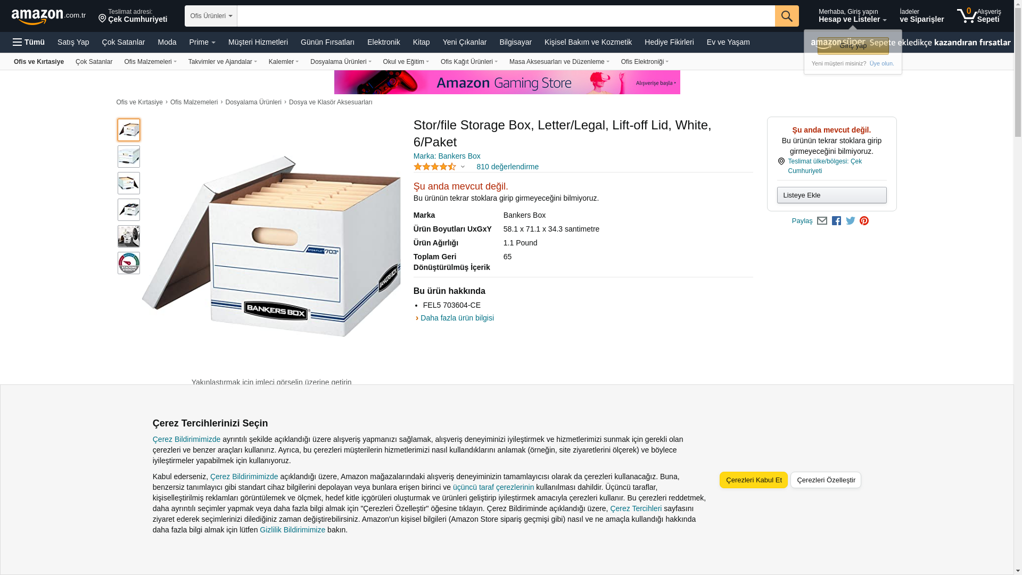This screenshot has height=575, width=1022.
Task: Expand the Kalemler submenu
Action: point(284,62)
